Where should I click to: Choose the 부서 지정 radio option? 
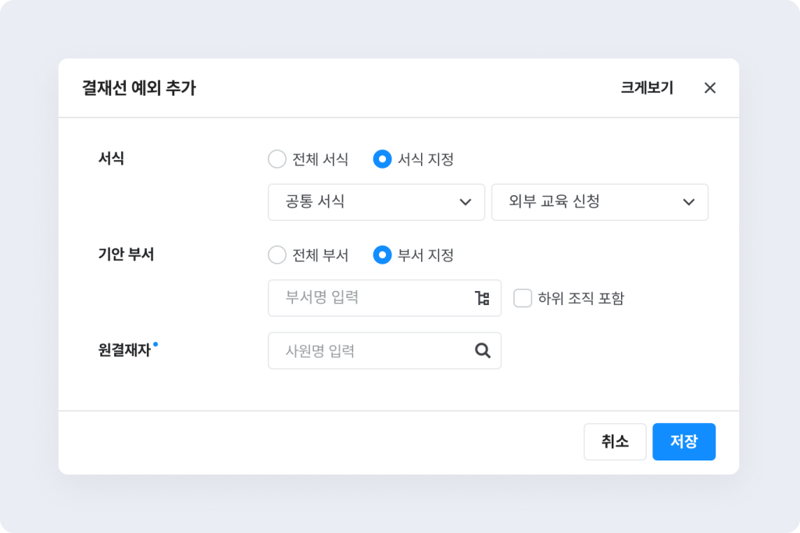(x=383, y=254)
